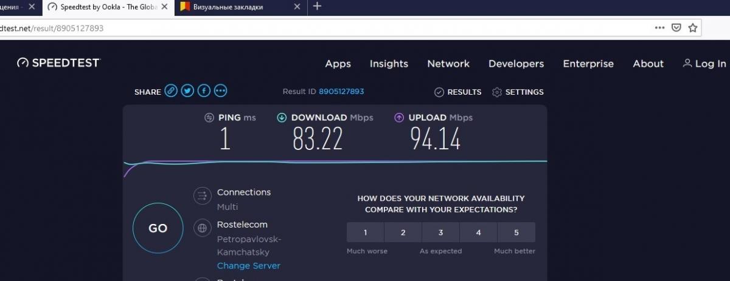Open the Apps menu
730x281 pixels.
(x=338, y=64)
